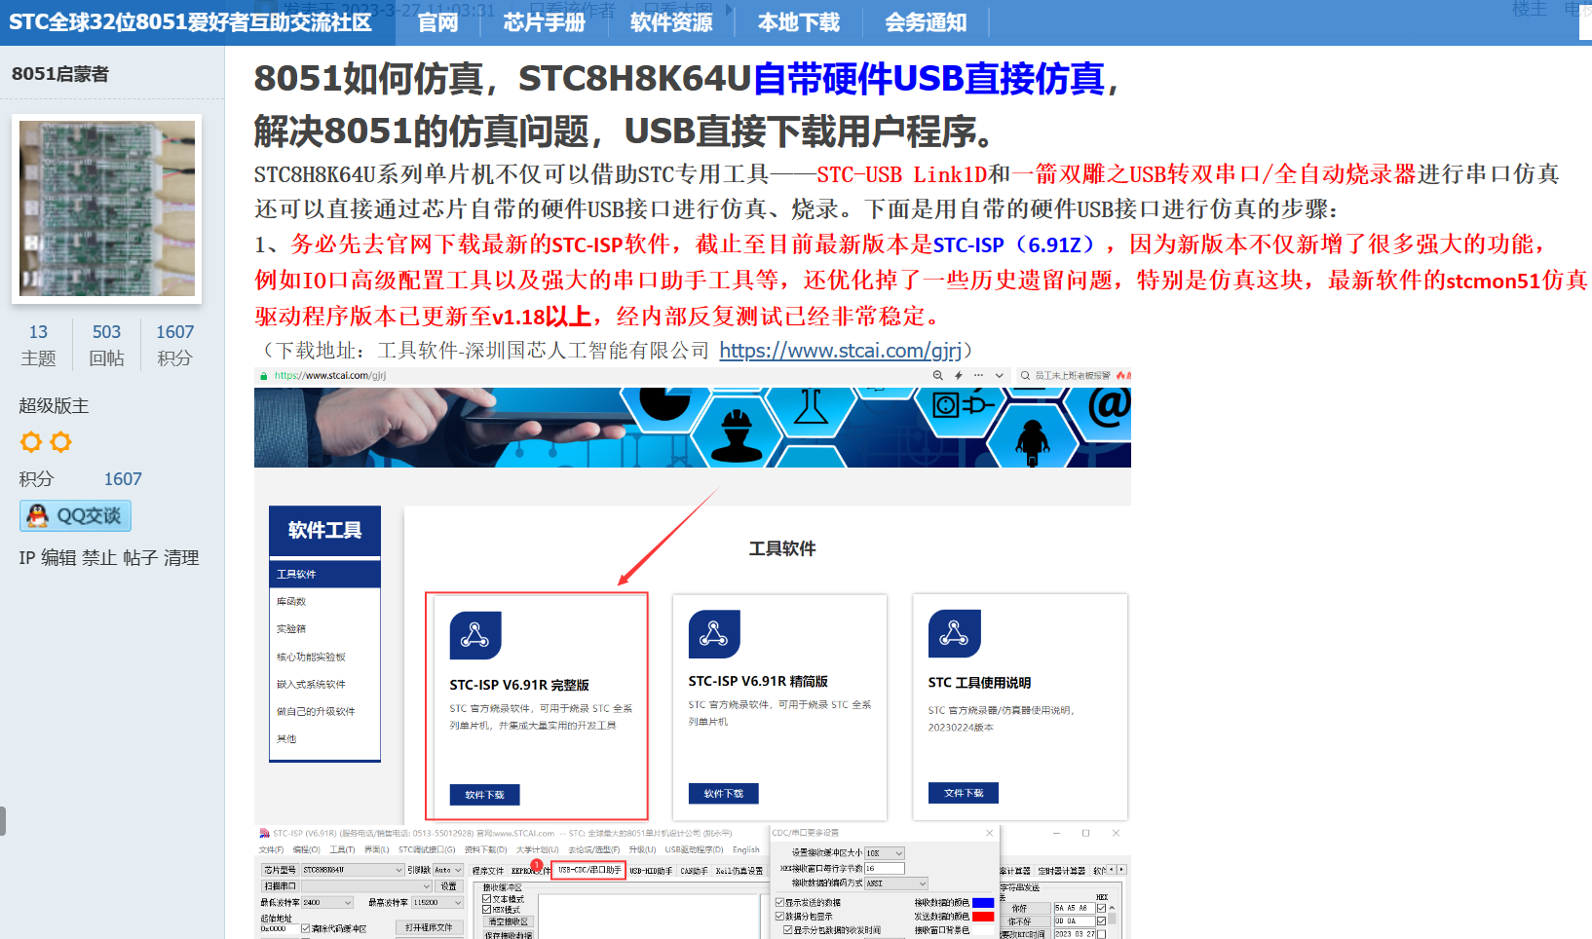Click the 超级版主 user group label
1592x939 pixels.
pos(54,406)
